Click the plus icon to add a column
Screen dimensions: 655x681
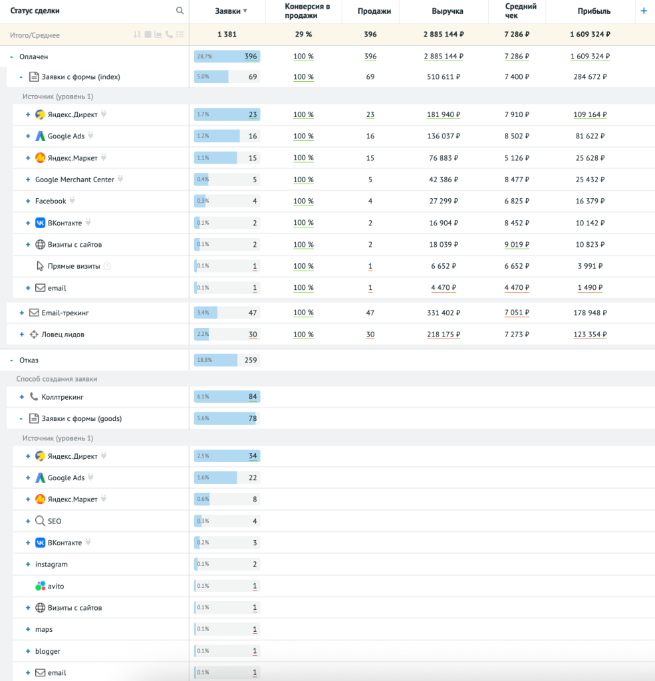click(643, 11)
